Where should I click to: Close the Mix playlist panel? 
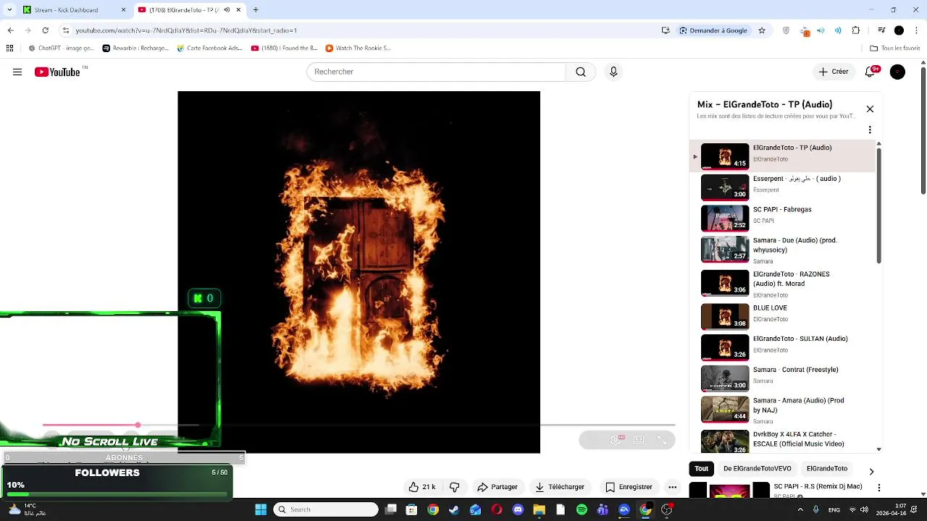(x=870, y=109)
